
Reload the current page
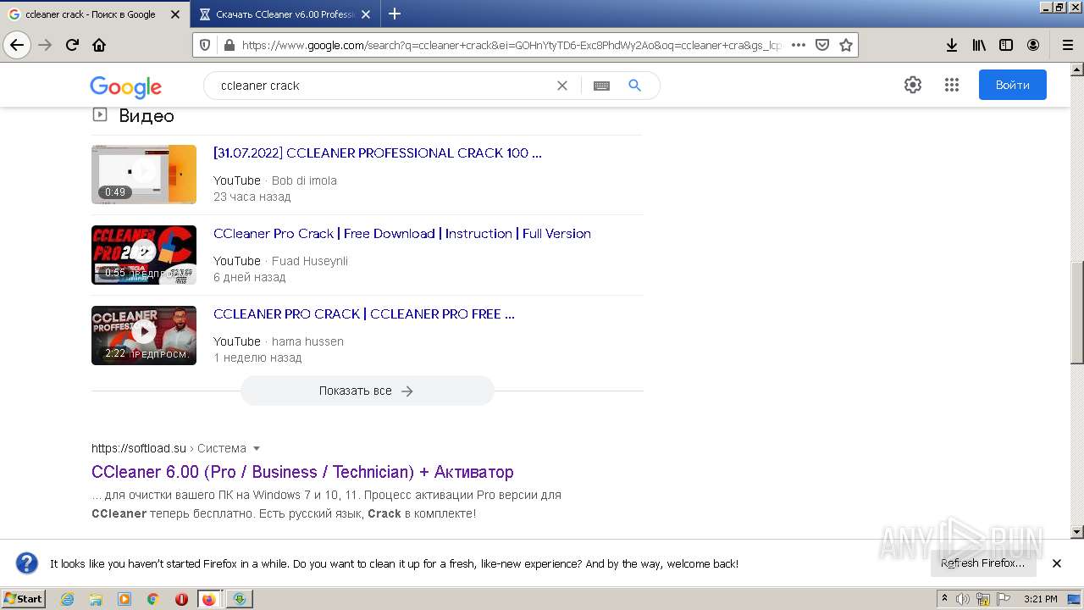pyautogui.click(x=73, y=45)
